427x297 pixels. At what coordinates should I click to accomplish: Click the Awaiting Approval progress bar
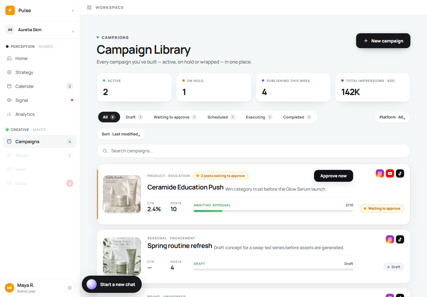273,211
